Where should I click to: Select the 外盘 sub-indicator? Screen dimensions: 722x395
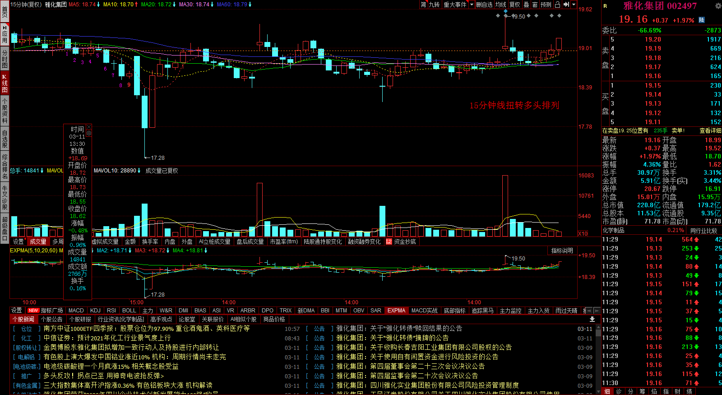pyautogui.click(x=187, y=242)
